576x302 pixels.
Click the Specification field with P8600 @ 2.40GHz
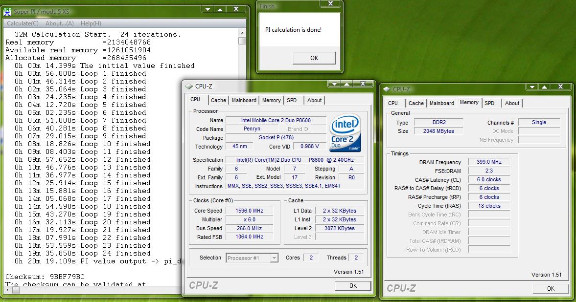pos(295,160)
